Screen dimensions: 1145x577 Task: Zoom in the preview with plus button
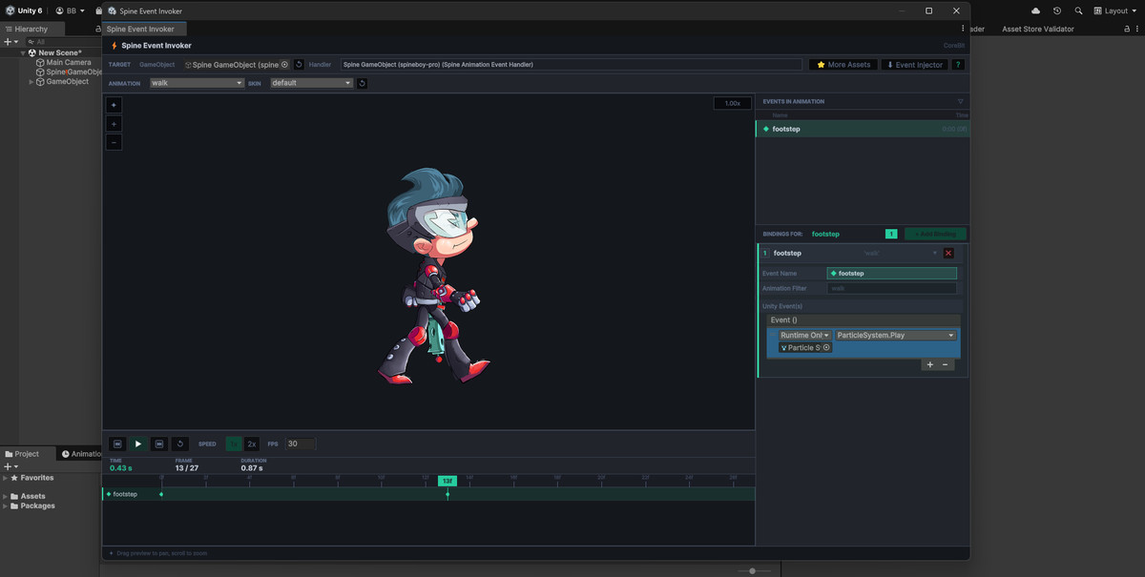(x=114, y=124)
